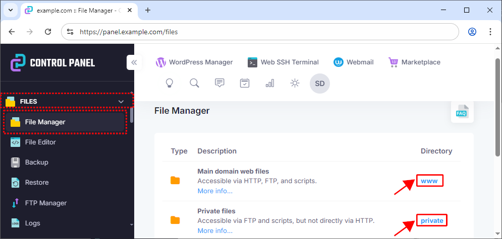This screenshot has height=239, width=502.
Task: Open the Web SSH Terminal icon
Action: (253, 62)
